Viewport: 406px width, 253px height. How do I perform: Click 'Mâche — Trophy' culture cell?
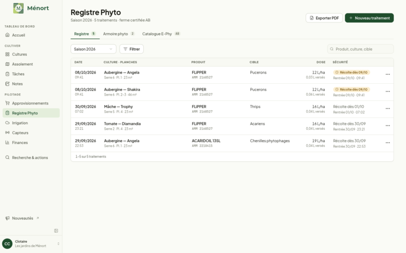pos(118,107)
